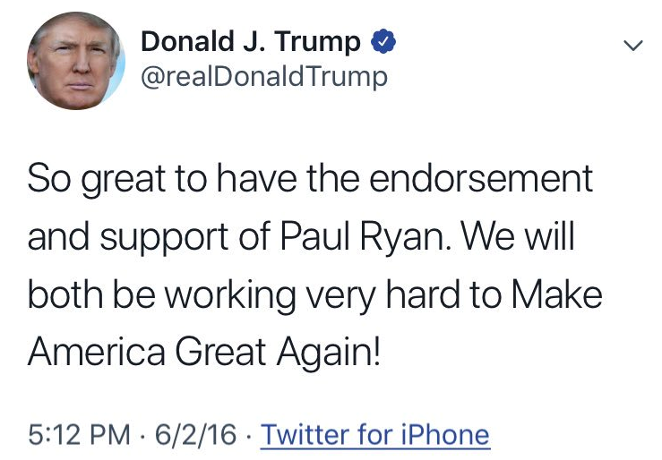Click the display name Donald J. Trump
Screen dimensions: 662x460
pos(251,41)
